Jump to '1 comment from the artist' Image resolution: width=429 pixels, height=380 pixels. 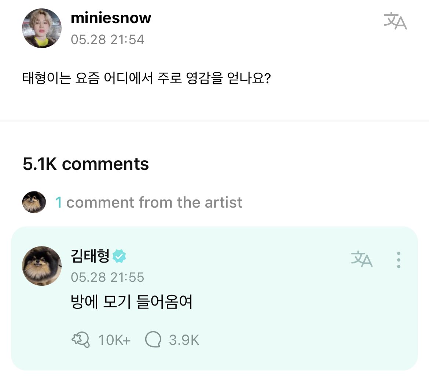click(x=148, y=202)
